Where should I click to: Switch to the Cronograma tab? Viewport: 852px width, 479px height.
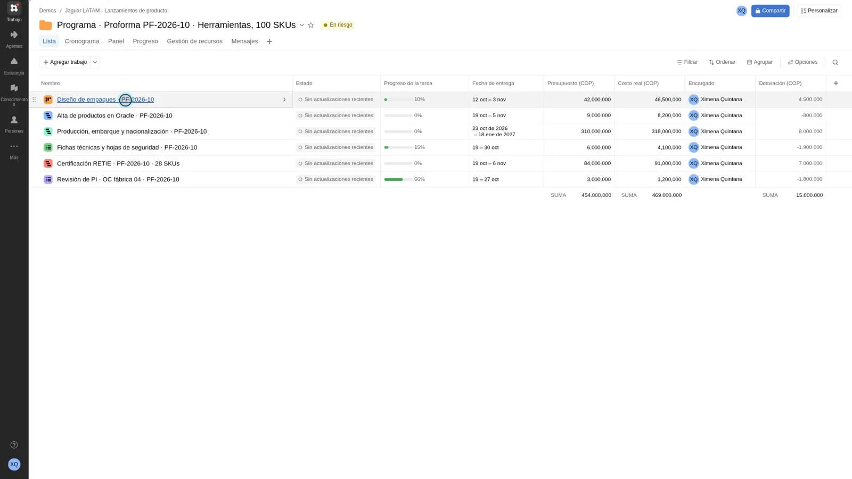82,42
